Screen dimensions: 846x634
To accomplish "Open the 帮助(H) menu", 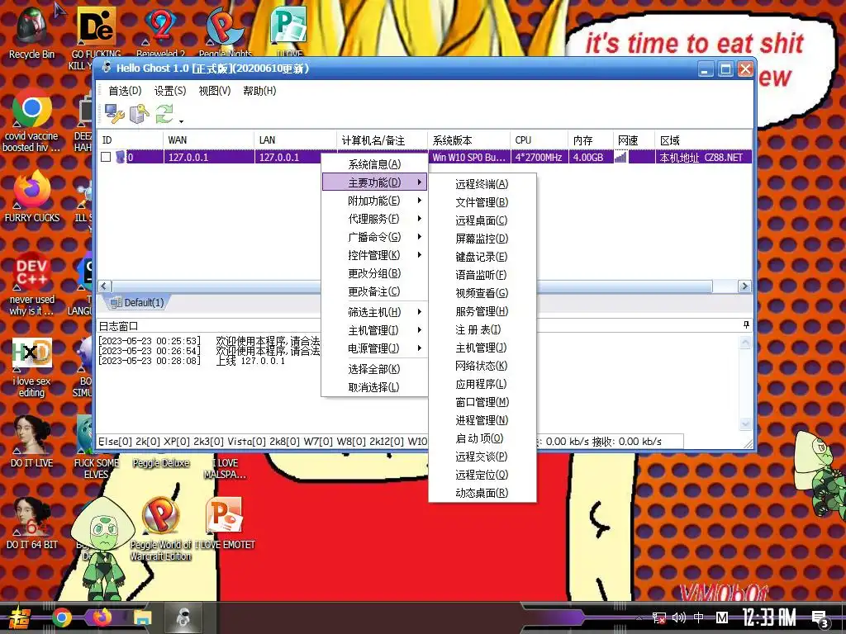I will [259, 91].
